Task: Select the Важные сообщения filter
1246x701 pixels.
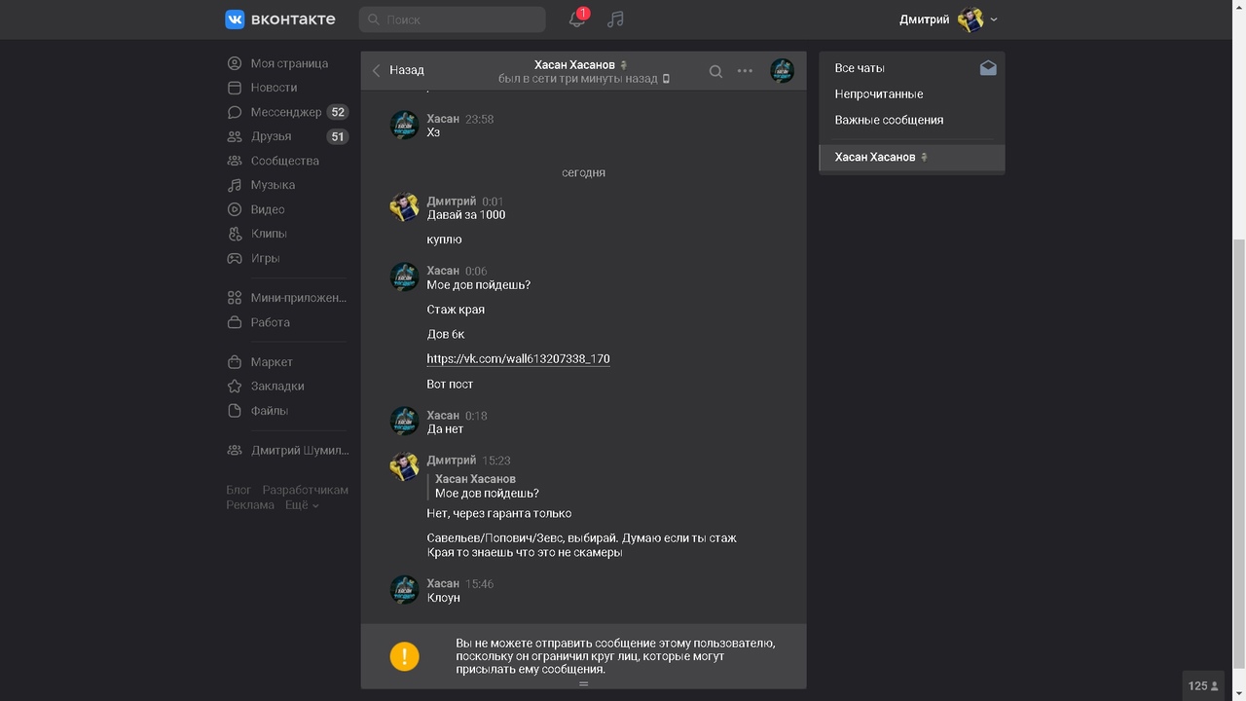Action: click(889, 120)
